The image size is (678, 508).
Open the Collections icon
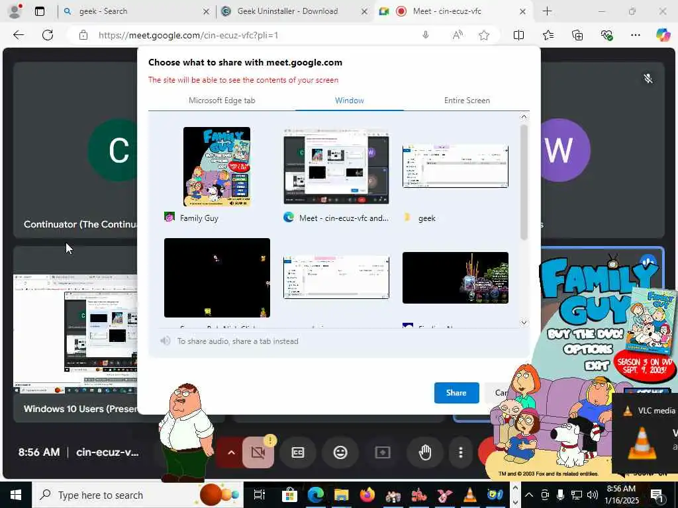click(x=577, y=35)
